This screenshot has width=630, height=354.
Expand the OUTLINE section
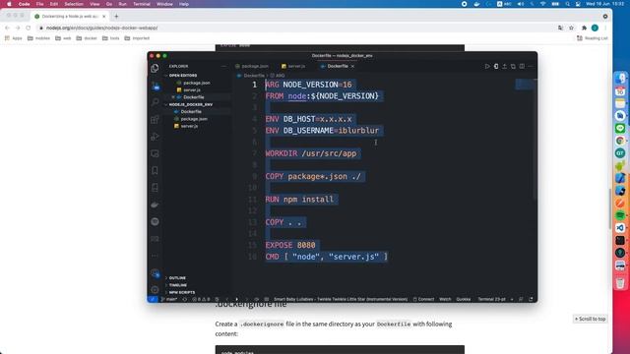[177, 277]
